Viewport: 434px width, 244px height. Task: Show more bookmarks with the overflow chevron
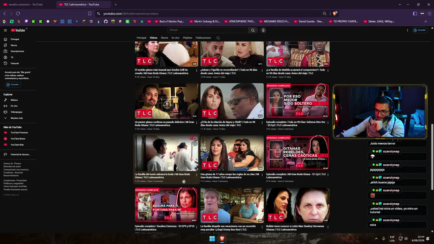426,21
